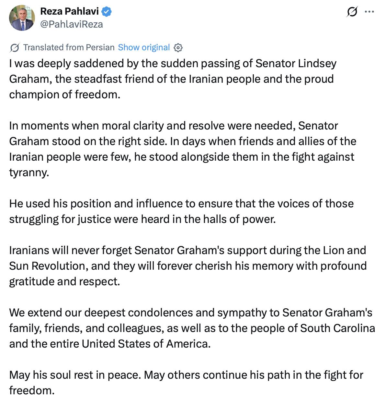
Task: Click the blue verified badge
Action: (x=107, y=12)
